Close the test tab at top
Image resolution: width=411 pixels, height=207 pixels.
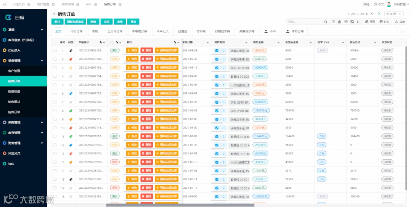[x=95, y=5]
